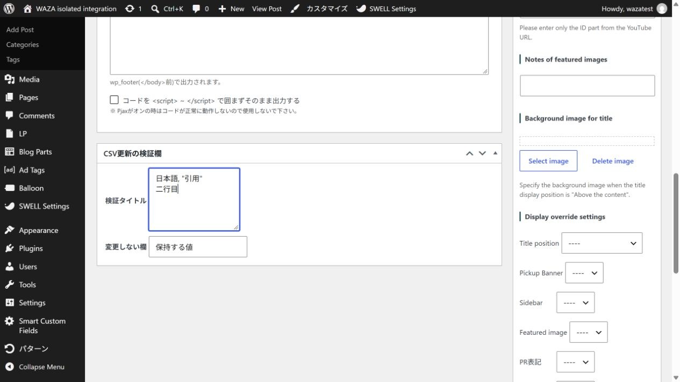Click the LP sidebar icon
The width and height of the screenshot is (680, 382).
(9, 134)
